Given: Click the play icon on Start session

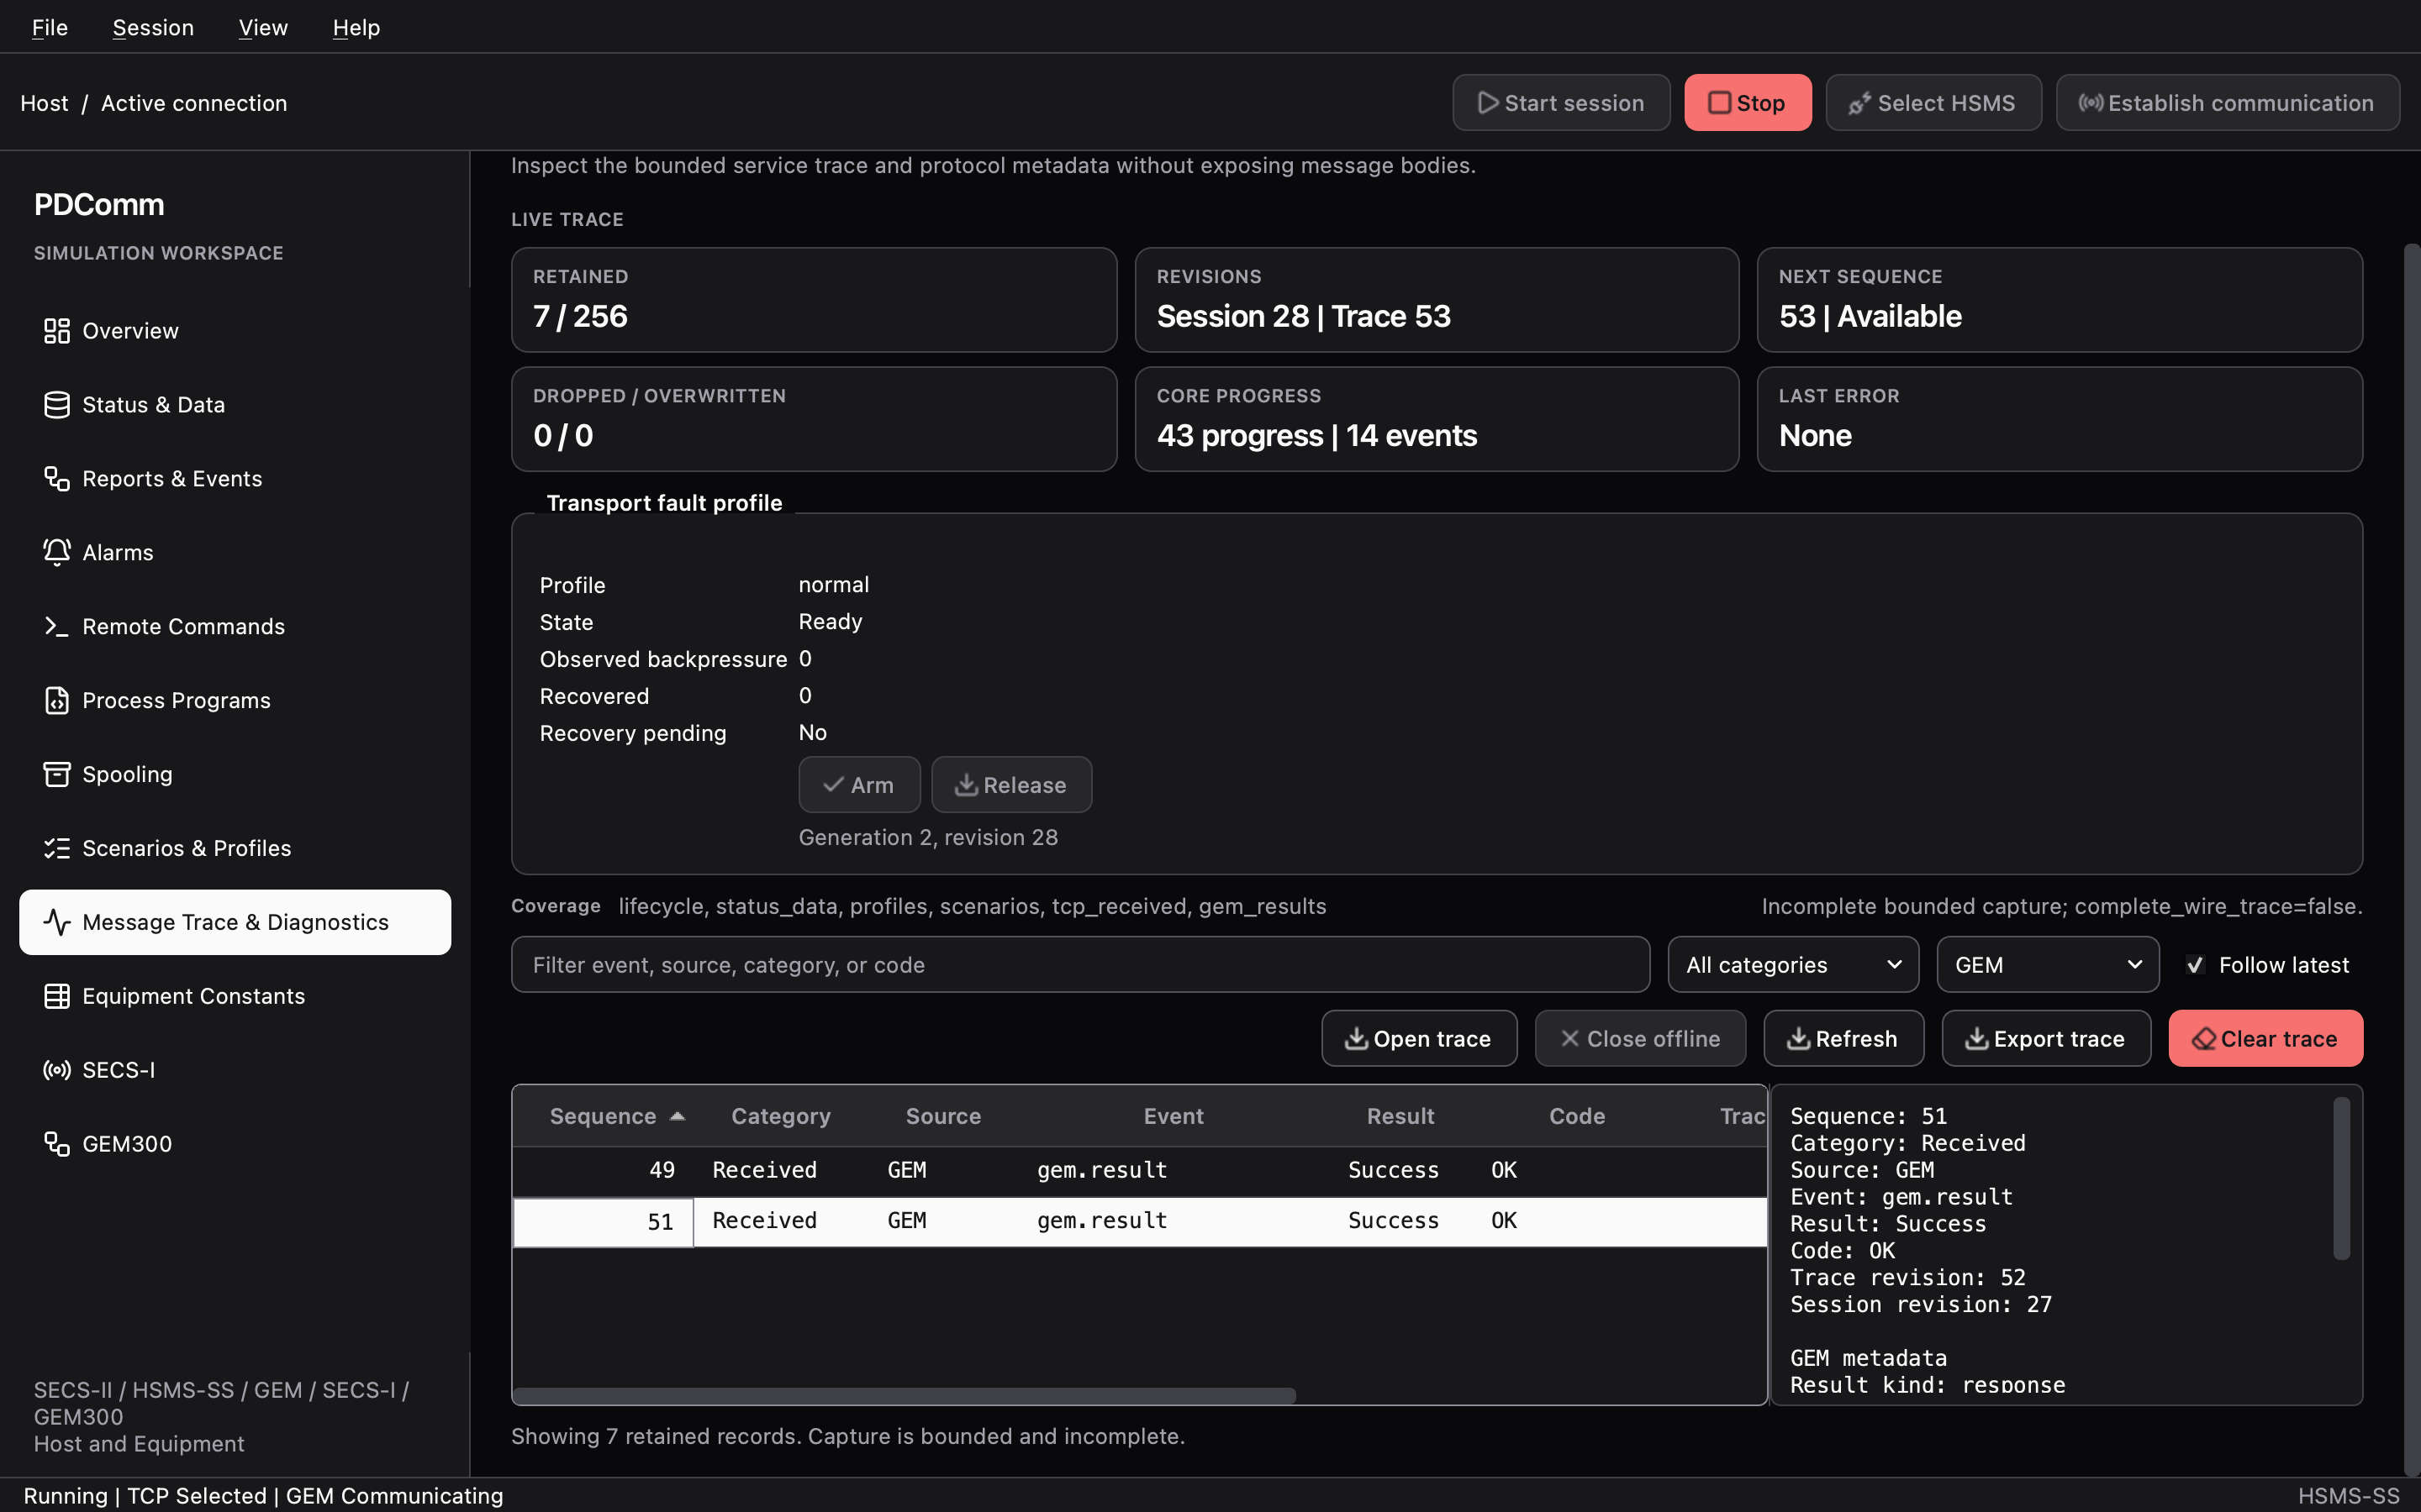Looking at the screenshot, I should [x=1488, y=103].
